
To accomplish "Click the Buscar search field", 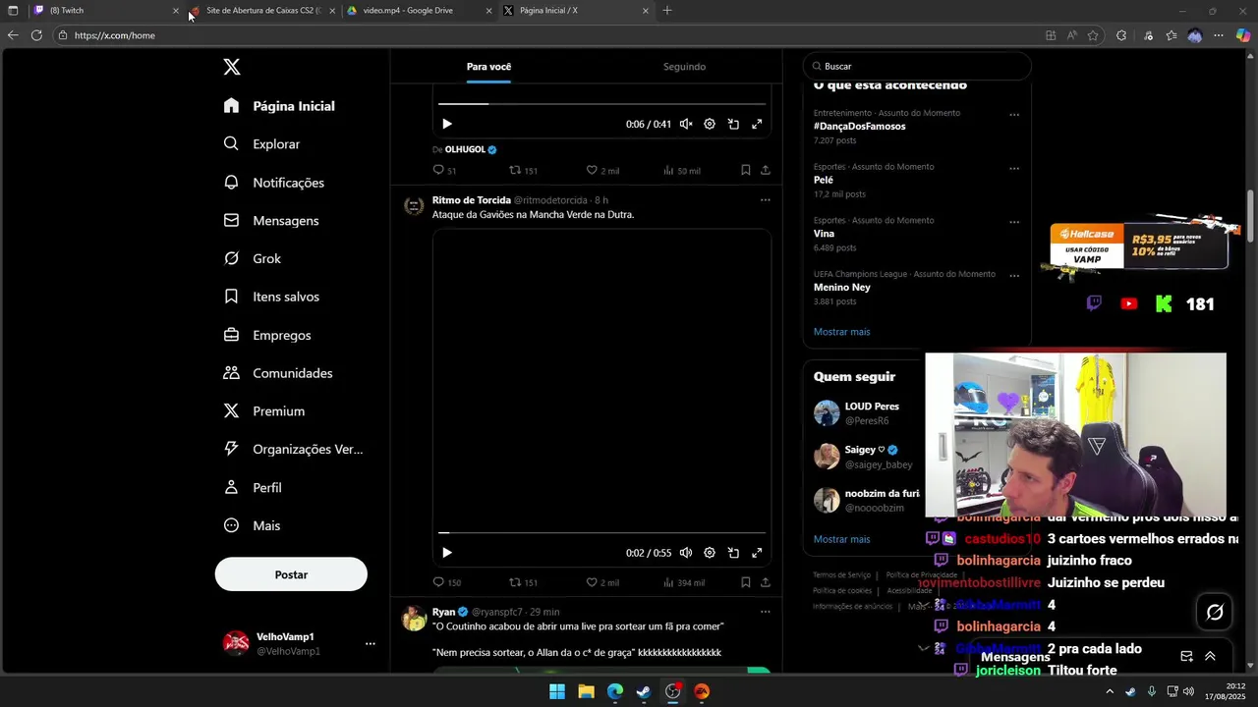I will 917,66.
